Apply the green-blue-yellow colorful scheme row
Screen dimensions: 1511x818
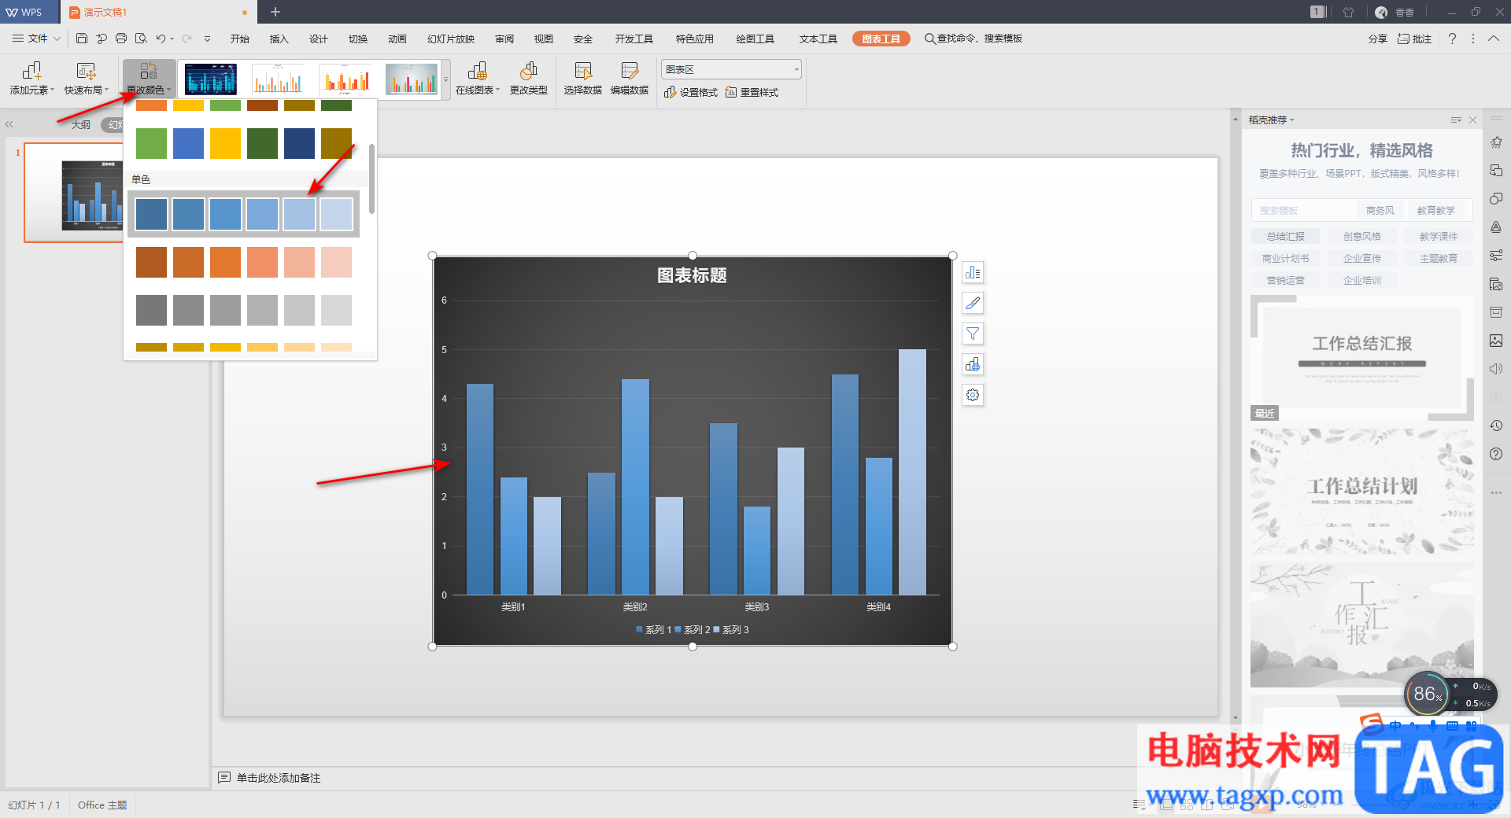pyautogui.click(x=244, y=143)
